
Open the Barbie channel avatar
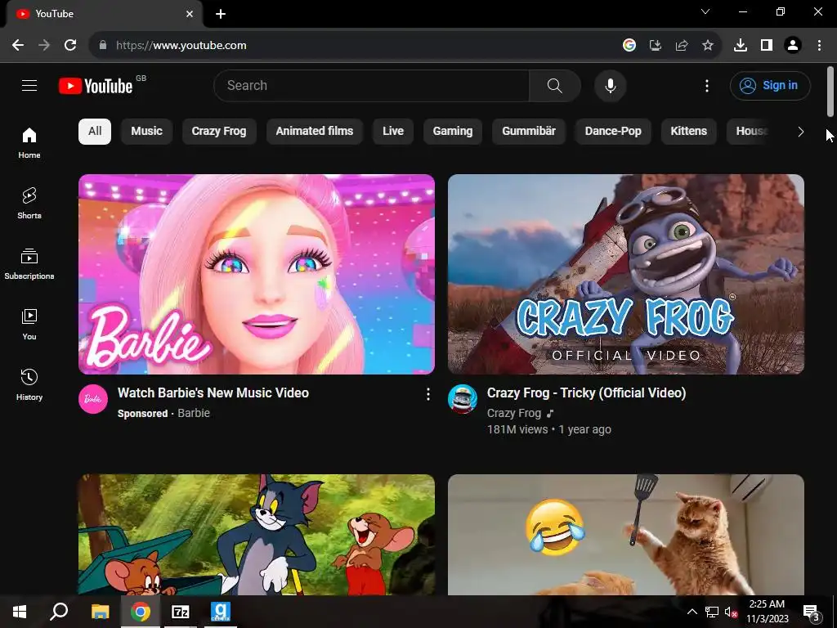tap(93, 399)
